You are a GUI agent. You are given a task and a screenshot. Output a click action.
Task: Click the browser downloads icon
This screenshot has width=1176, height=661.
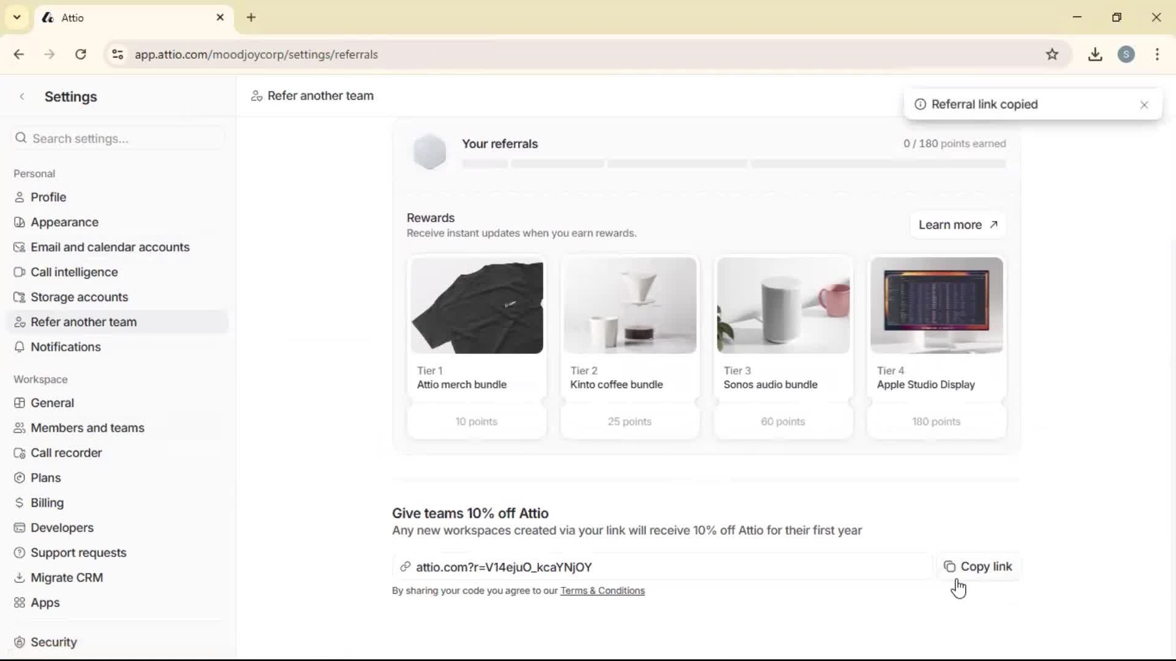click(x=1095, y=54)
